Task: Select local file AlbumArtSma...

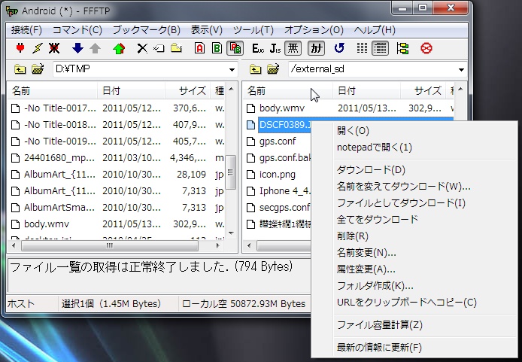Action: (59, 207)
